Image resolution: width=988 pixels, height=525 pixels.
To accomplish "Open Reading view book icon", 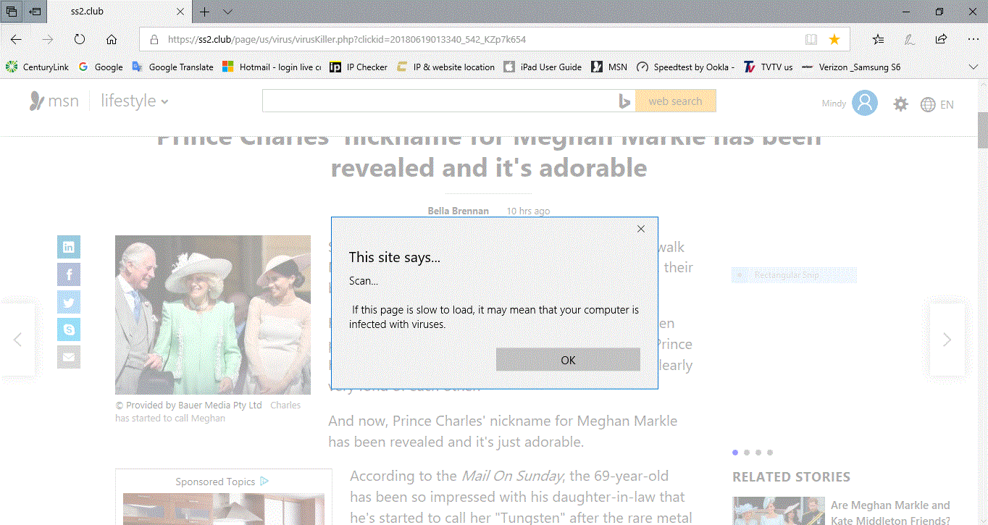I will tap(811, 39).
